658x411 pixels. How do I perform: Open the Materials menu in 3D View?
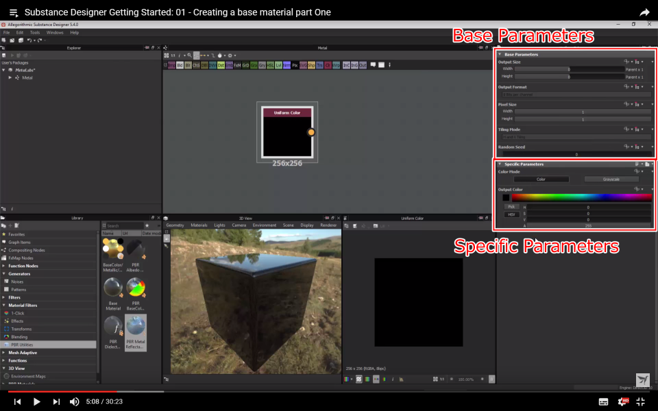199,225
